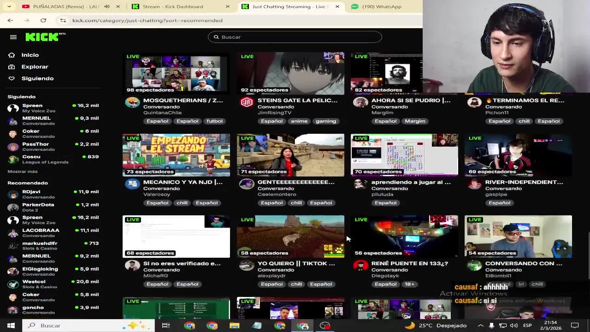
Task: Open Windows Start menu
Action: tap(11, 326)
